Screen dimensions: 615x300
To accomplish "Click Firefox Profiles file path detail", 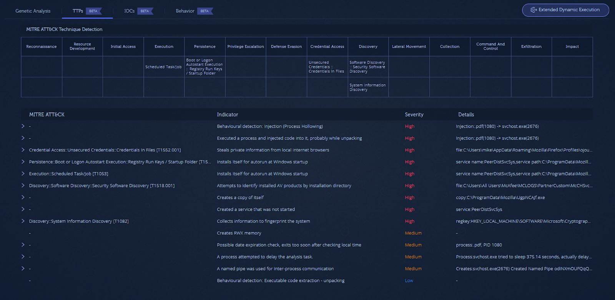I will 524,150.
